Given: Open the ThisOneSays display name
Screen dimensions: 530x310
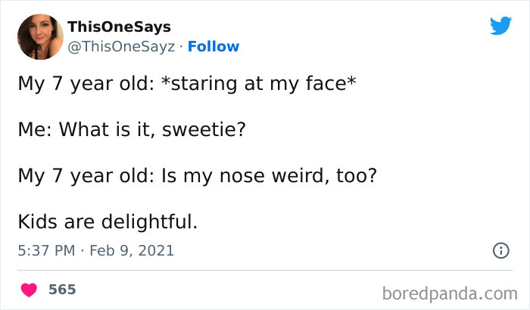Looking at the screenshot, I should point(119,27).
